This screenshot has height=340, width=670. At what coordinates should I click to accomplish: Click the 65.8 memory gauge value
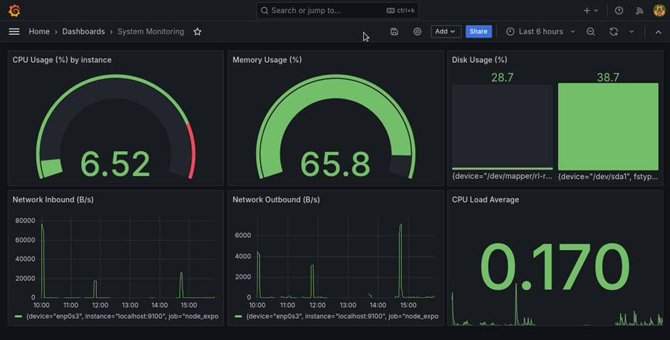click(335, 164)
